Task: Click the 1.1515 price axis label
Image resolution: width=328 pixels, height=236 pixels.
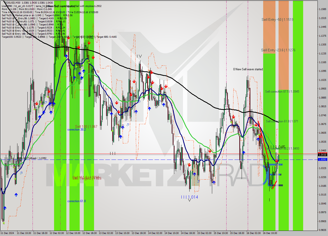Action: pyautogui.click(x=323, y=18)
